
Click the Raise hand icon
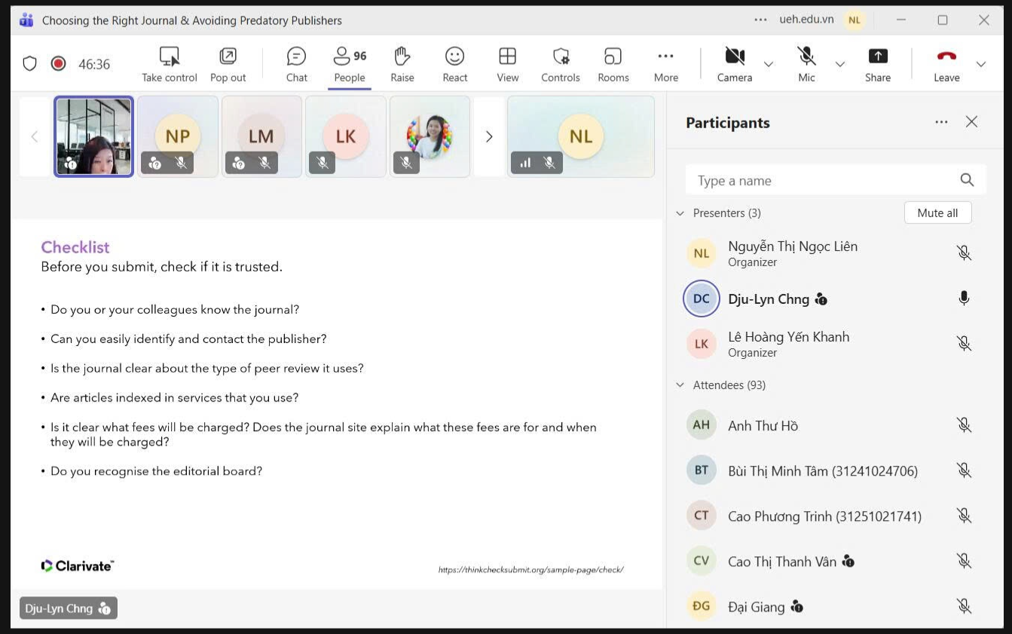click(x=402, y=64)
